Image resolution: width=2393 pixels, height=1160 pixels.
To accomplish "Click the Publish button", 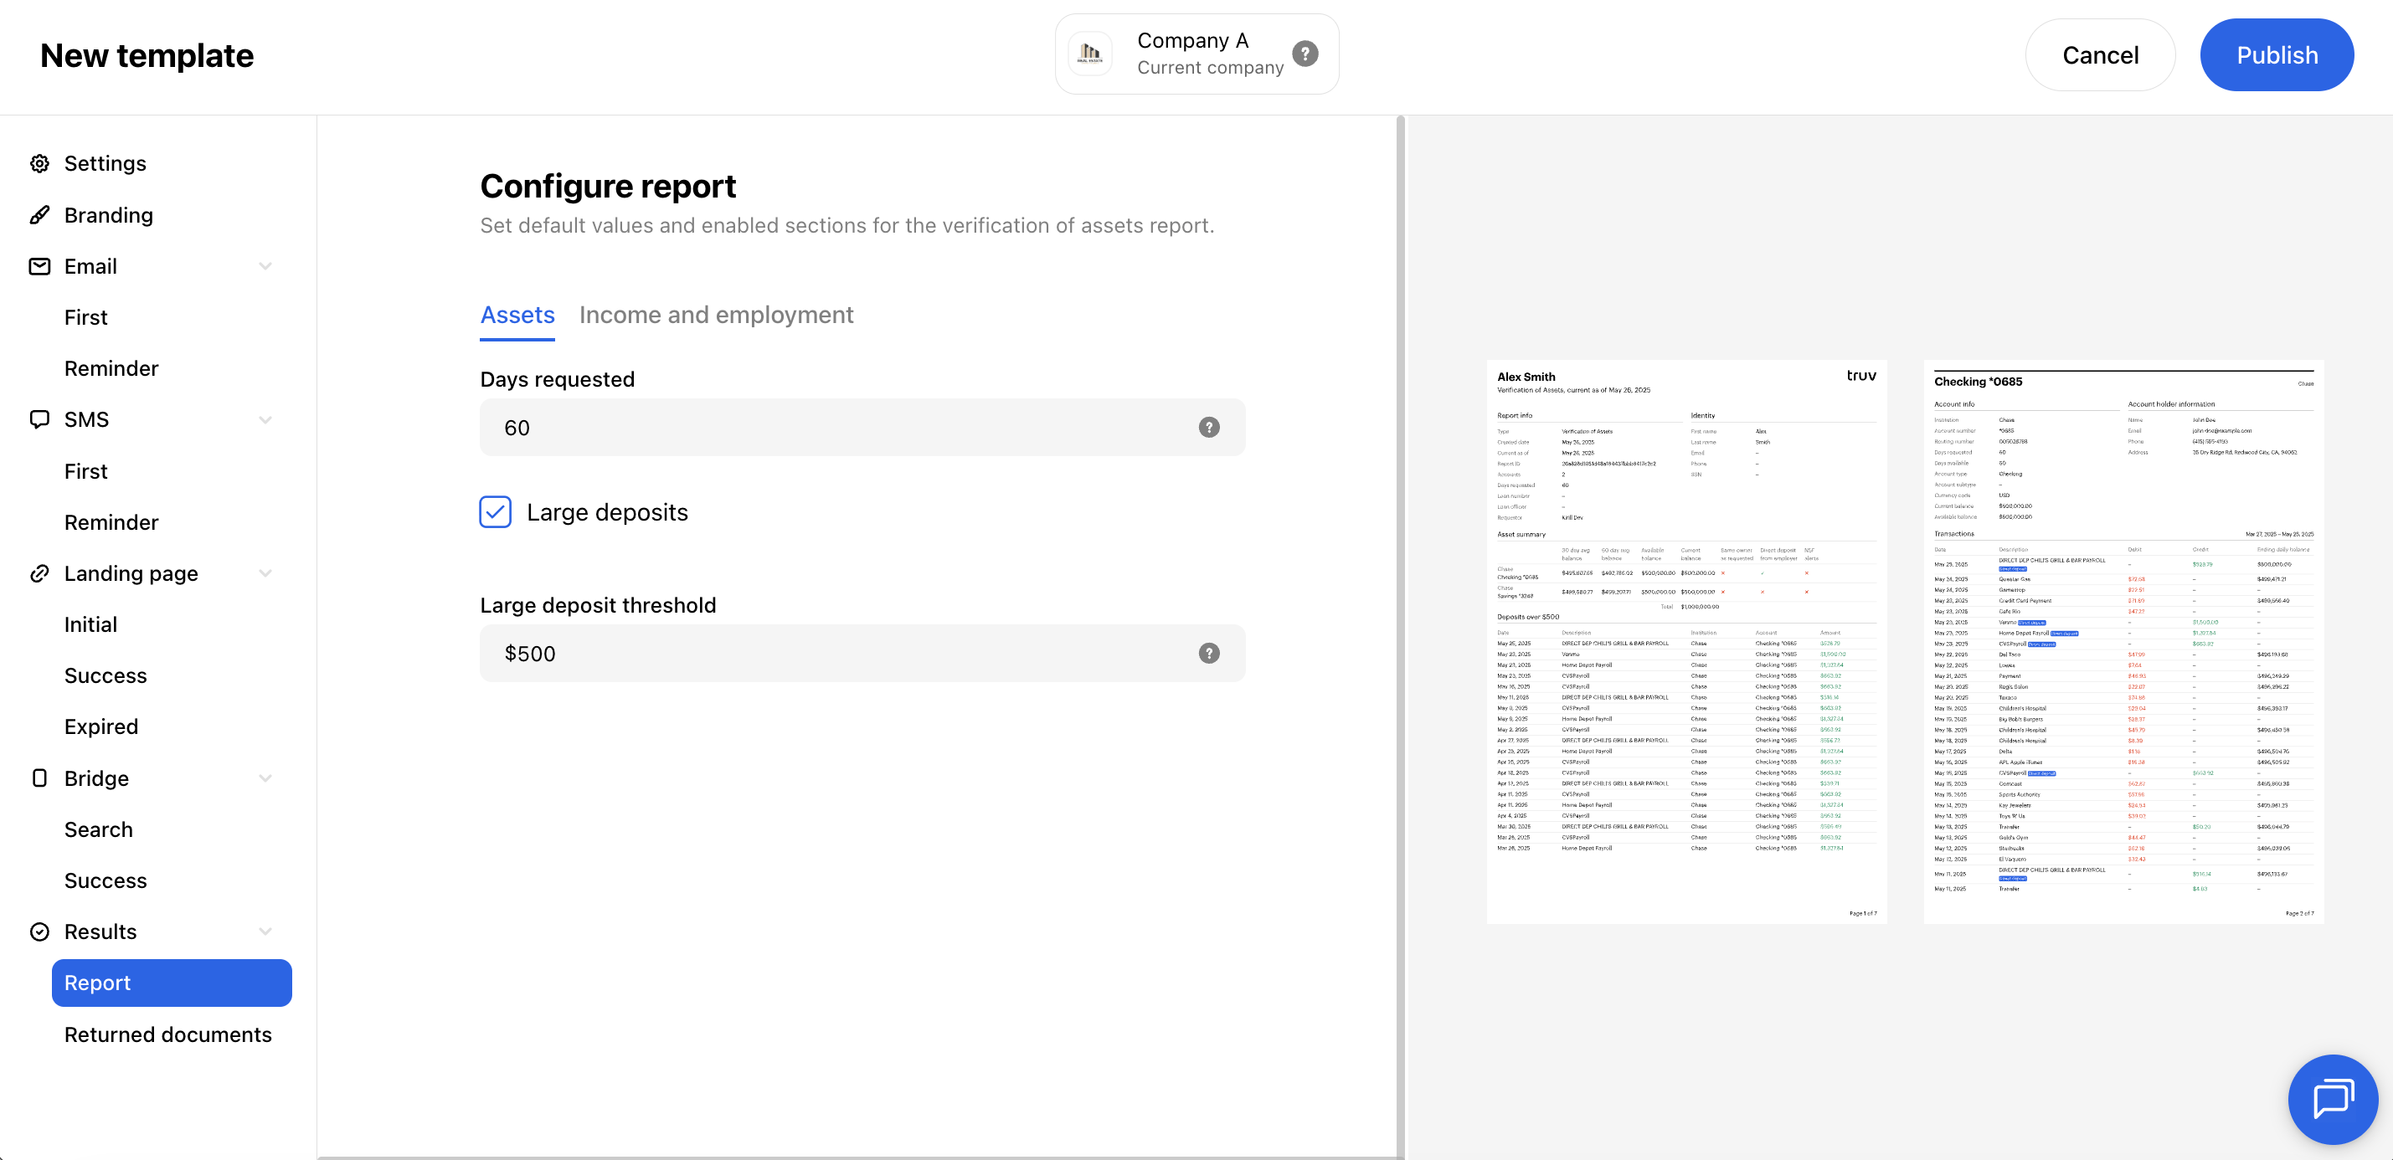I will pyautogui.click(x=2277, y=54).
